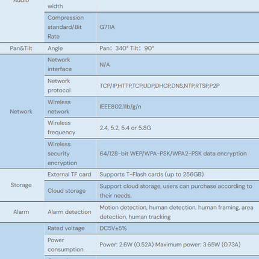Click the Alarm detection label

click(x=69, y=212)
